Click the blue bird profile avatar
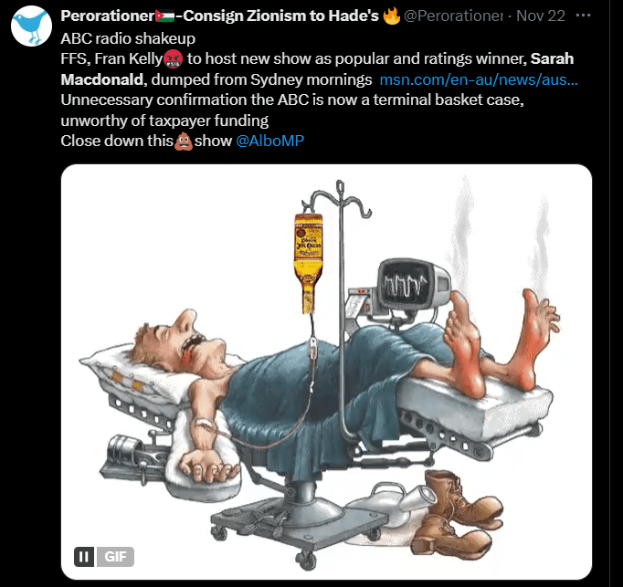Image resolution: width=623 pixels, height=587 pixels. point(30,27)
